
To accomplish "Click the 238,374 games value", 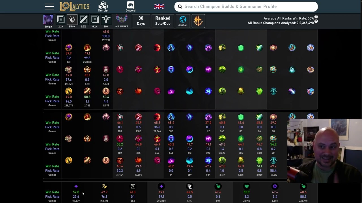I will tap(69, 105).
